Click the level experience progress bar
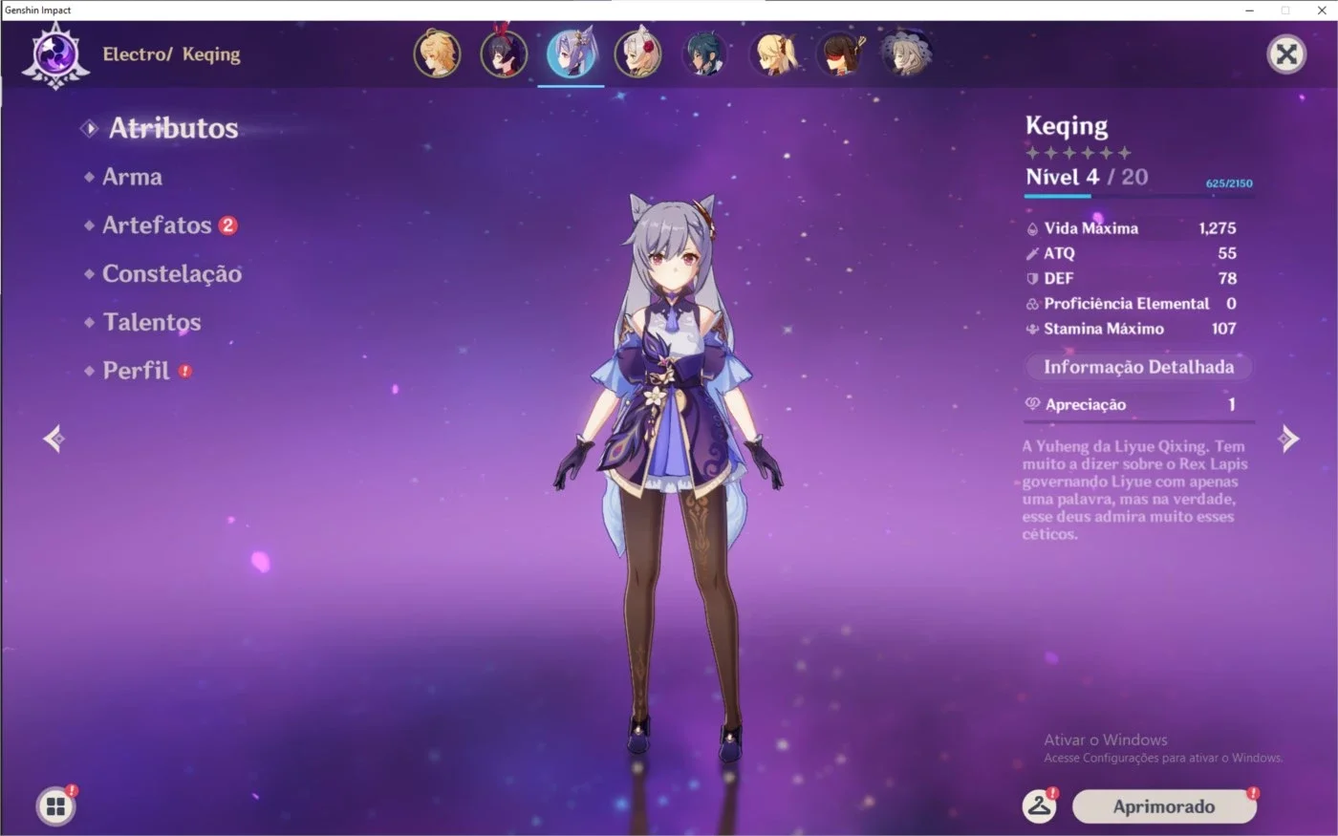The height and width of the screenshot is (836, 1338). pos(1139,196)
